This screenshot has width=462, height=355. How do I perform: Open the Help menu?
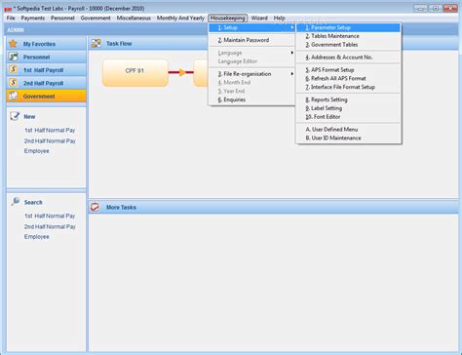(x=279, y=19)
